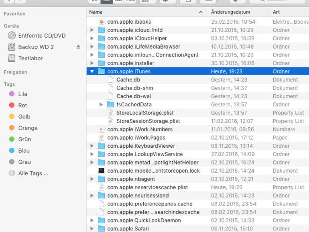
Task: Click the com.apple.iTunes folder icon
Action: pos(101,71)
